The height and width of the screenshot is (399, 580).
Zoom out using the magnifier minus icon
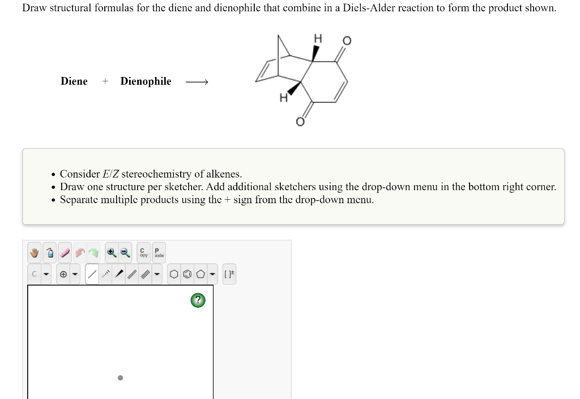pos(124,252)
